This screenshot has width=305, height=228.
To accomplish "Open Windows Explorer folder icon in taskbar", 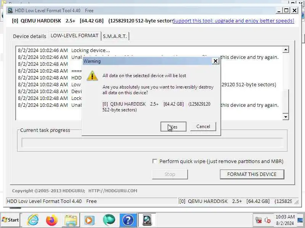I will pos(71,220).
